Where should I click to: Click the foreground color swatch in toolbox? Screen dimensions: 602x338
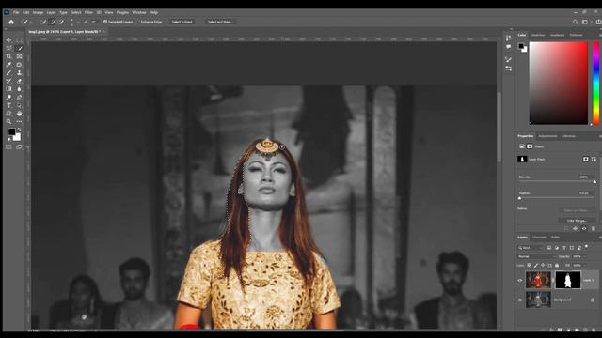11,131
